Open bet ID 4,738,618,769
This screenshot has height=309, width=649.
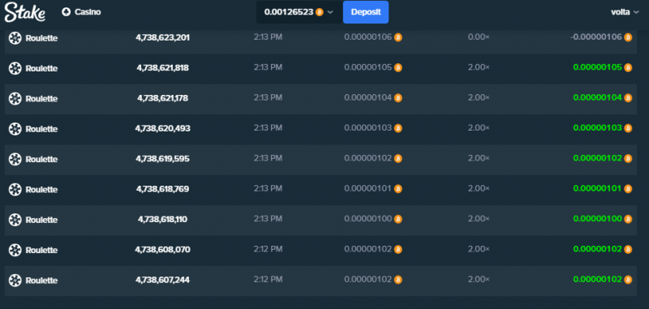163,189
